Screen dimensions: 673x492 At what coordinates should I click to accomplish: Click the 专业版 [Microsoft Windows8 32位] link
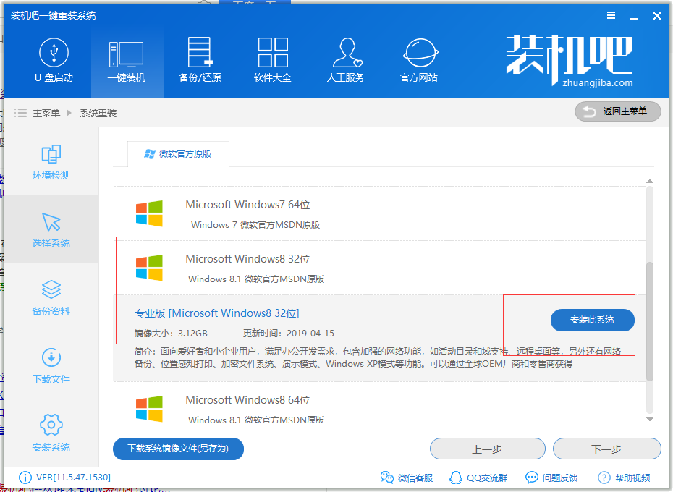tap(217, 313)
